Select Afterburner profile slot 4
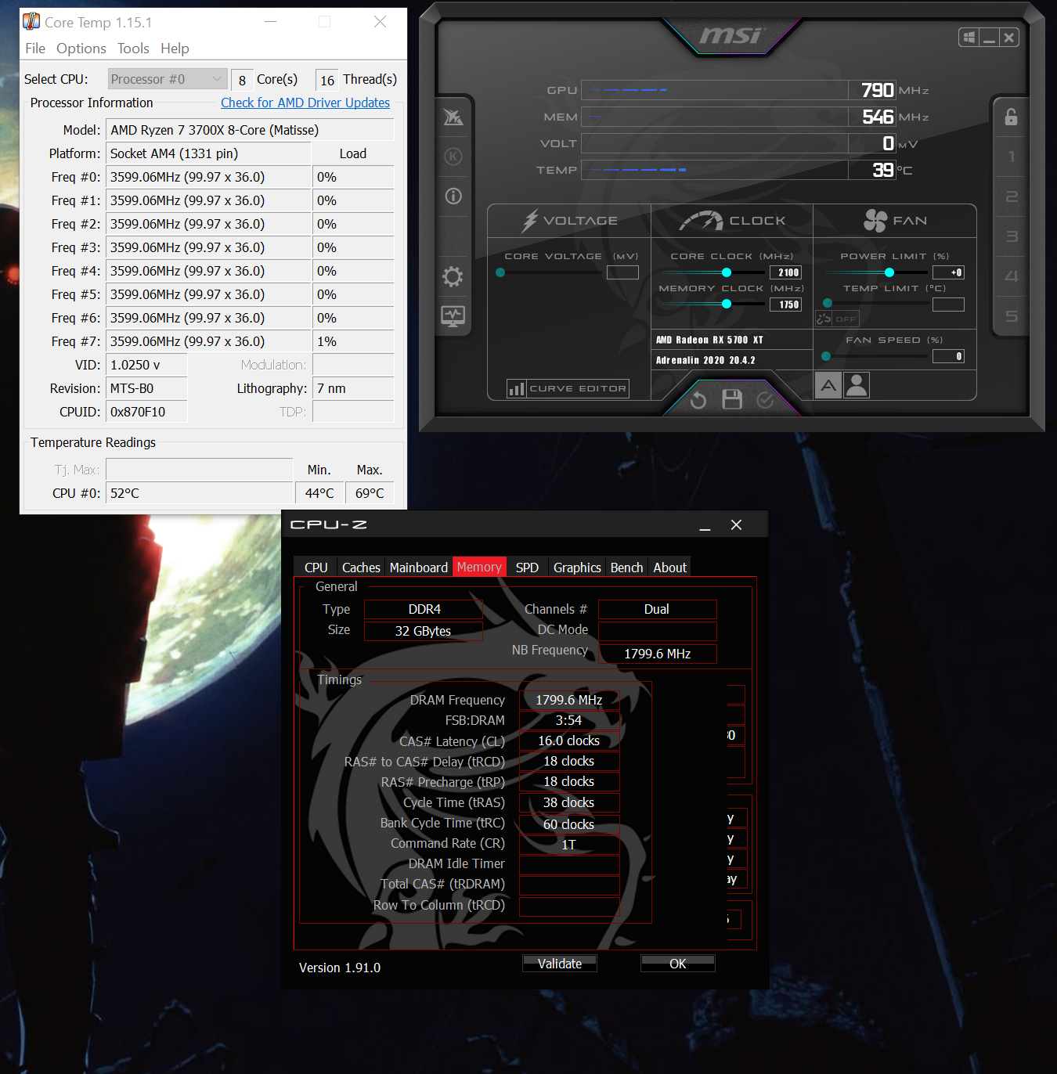The width and height of the screenshot is (1057, 1074). (x=1012, y=276)
